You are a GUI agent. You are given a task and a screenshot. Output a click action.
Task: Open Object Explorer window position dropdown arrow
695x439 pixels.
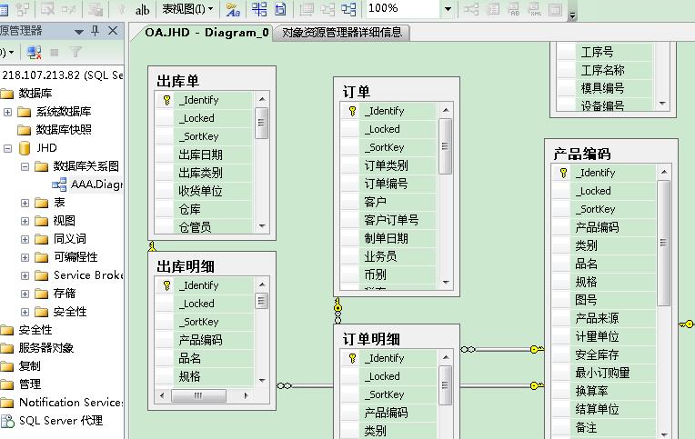click(79, 32)
